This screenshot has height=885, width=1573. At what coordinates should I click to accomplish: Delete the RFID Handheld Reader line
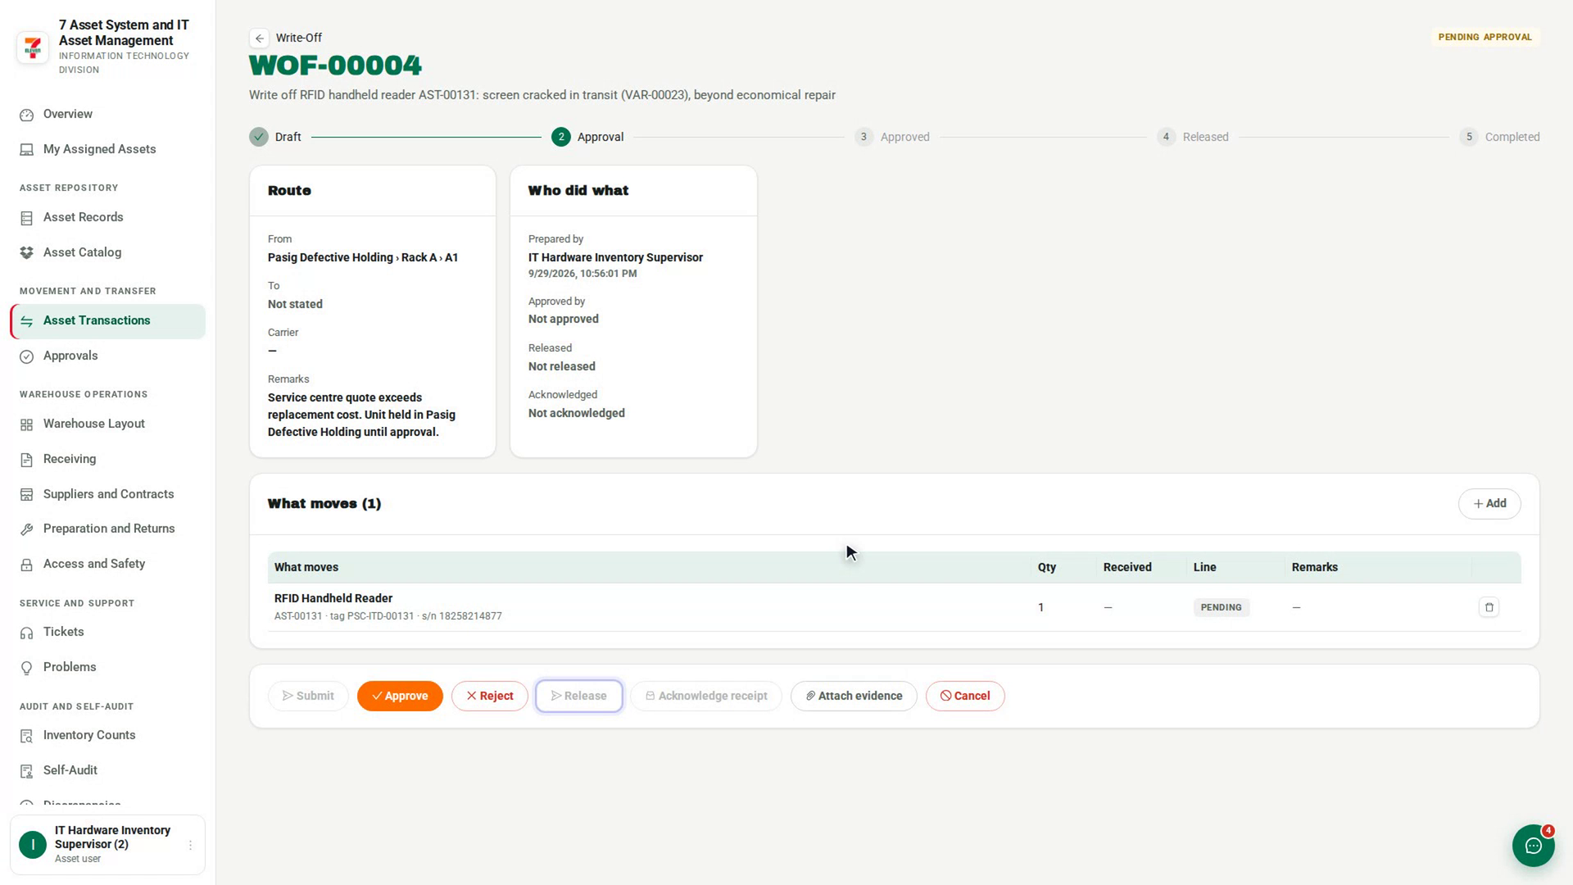tap(1489, 607)
